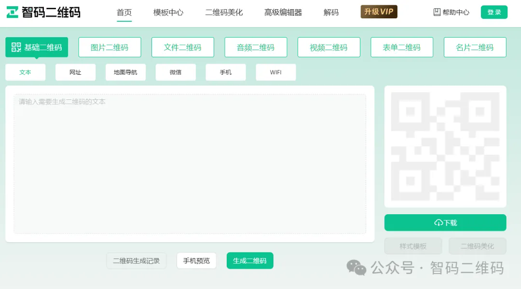
Task: Open the 二维码美化 top menu item
Action: click(224, 13)
